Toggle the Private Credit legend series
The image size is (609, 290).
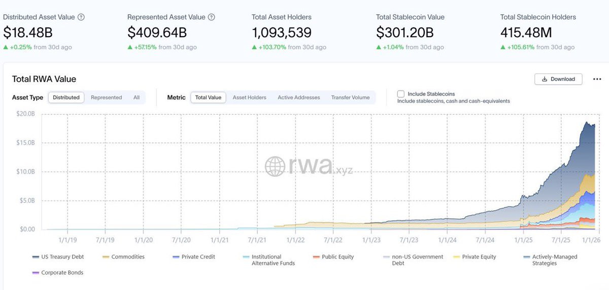pyautogui.click(x=193, y=257)
